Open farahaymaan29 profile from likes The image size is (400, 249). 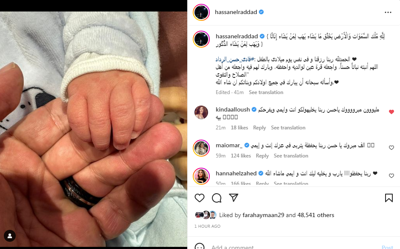pyautogui.click(x=263, y=215)
